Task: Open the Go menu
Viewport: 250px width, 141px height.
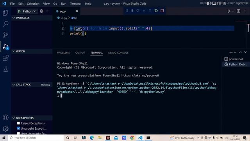Action: click(55, 4)
